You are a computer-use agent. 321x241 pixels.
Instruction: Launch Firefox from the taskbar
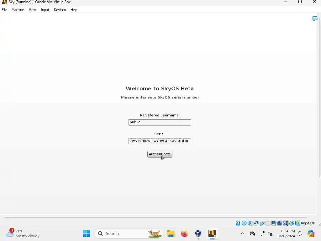point(184,233)
